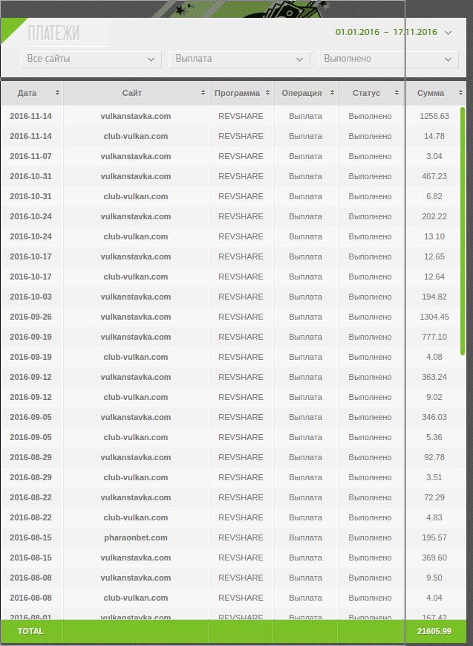Click the sort arrows icon beside Операция
The width and height of the screenshot is (473, 646).
[332, 93]
